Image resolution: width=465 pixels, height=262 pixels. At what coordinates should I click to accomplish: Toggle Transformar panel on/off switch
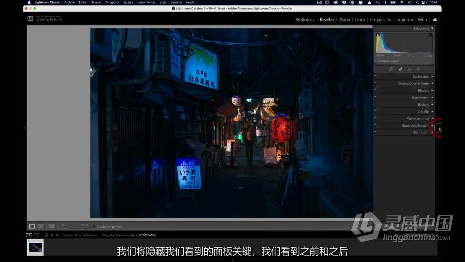[x=375, y=97]
